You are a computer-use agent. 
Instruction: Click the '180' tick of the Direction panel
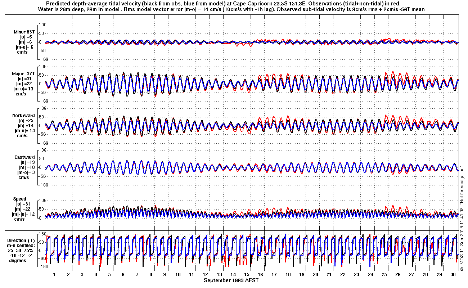tap(42, 234)
